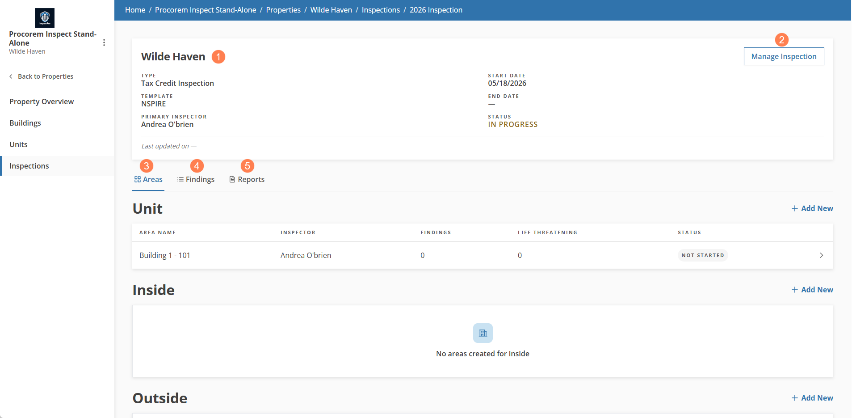This screenshot has height=418, width=852.
Task: Click Properties in the breadcrumb
Action: pos(283,10)
